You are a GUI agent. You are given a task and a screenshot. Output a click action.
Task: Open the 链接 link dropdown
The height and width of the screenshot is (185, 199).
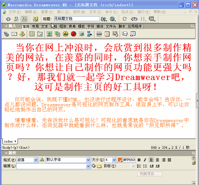point(88,166)
